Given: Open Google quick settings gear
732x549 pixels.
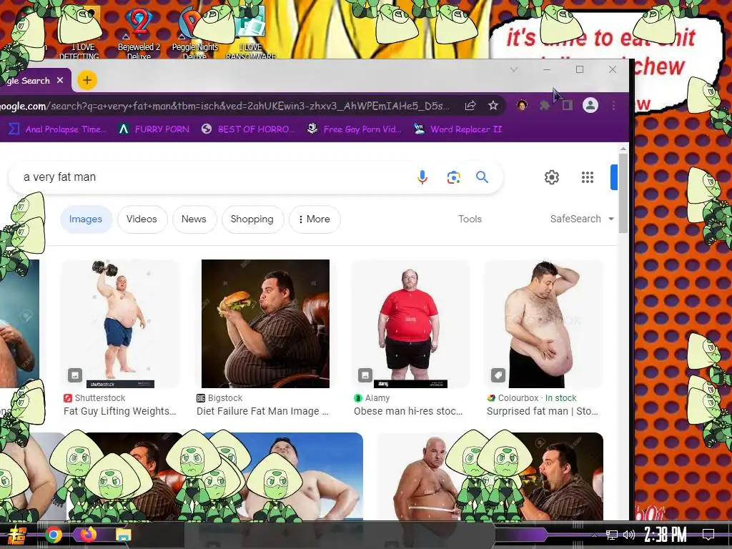Looking at the screenshot, I should [x=551, y=177].
